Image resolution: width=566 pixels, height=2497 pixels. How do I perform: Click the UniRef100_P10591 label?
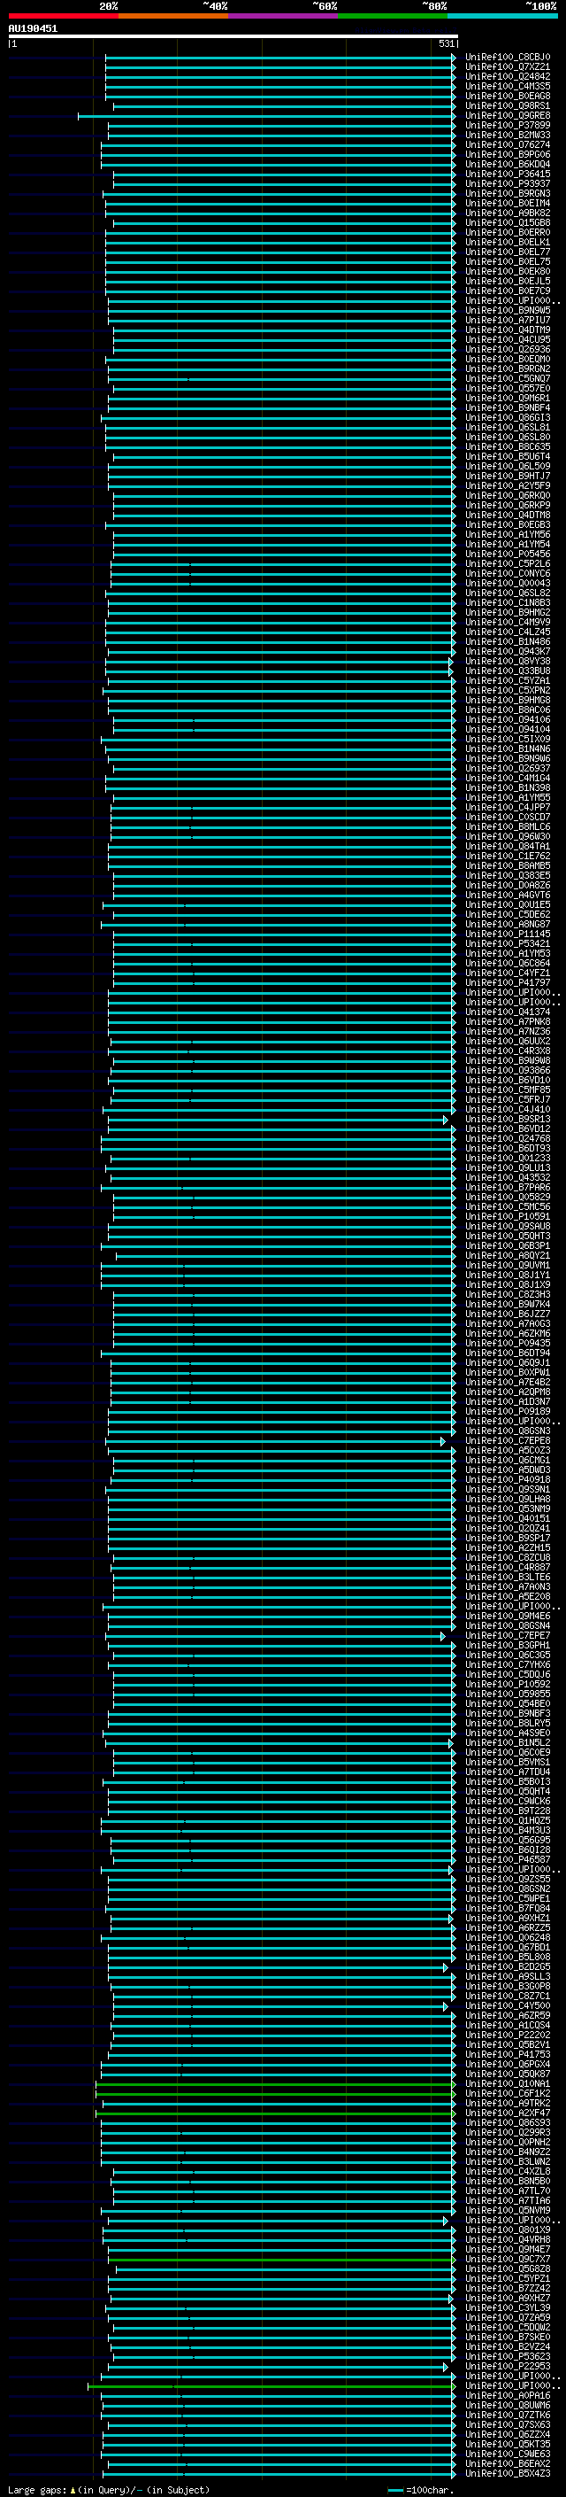pos(507,1216)
